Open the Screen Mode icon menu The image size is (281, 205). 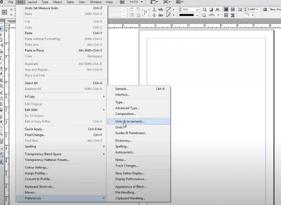[x=167, y=2]
